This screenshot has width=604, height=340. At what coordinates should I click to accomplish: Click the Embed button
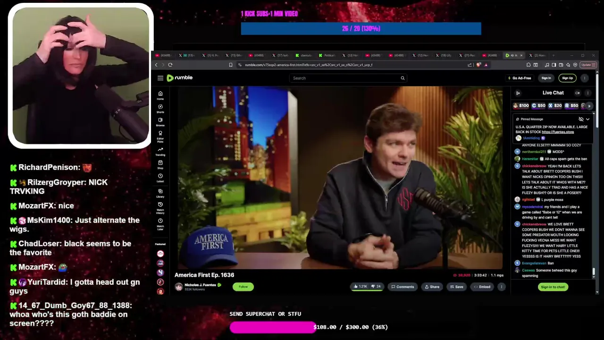(482, 287)
